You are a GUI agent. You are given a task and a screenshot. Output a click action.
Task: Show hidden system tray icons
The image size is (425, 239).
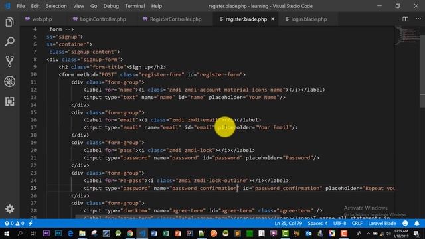click(368, 233)
